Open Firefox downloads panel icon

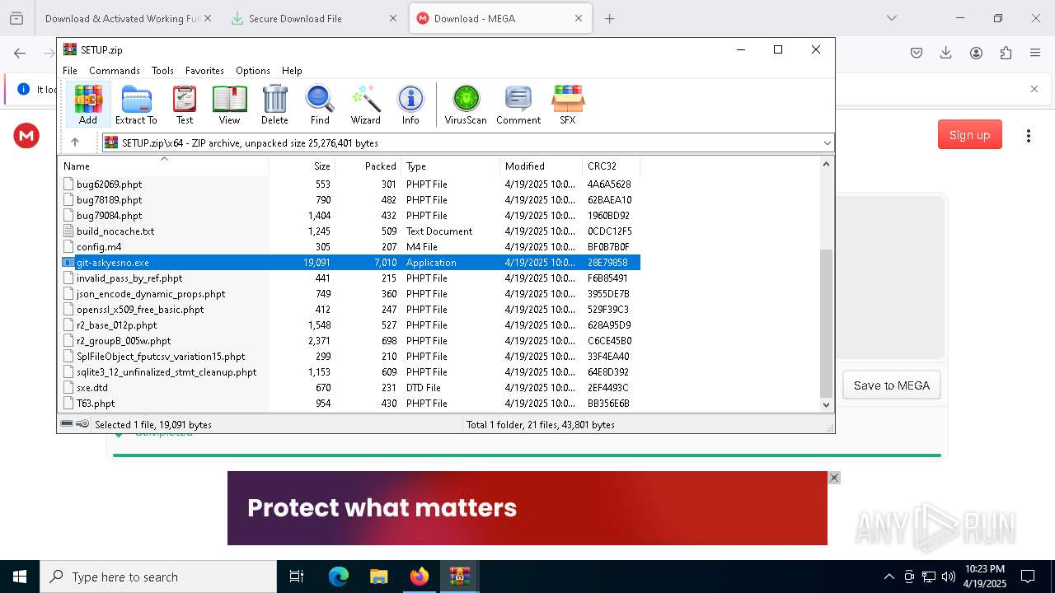point(946,53)
